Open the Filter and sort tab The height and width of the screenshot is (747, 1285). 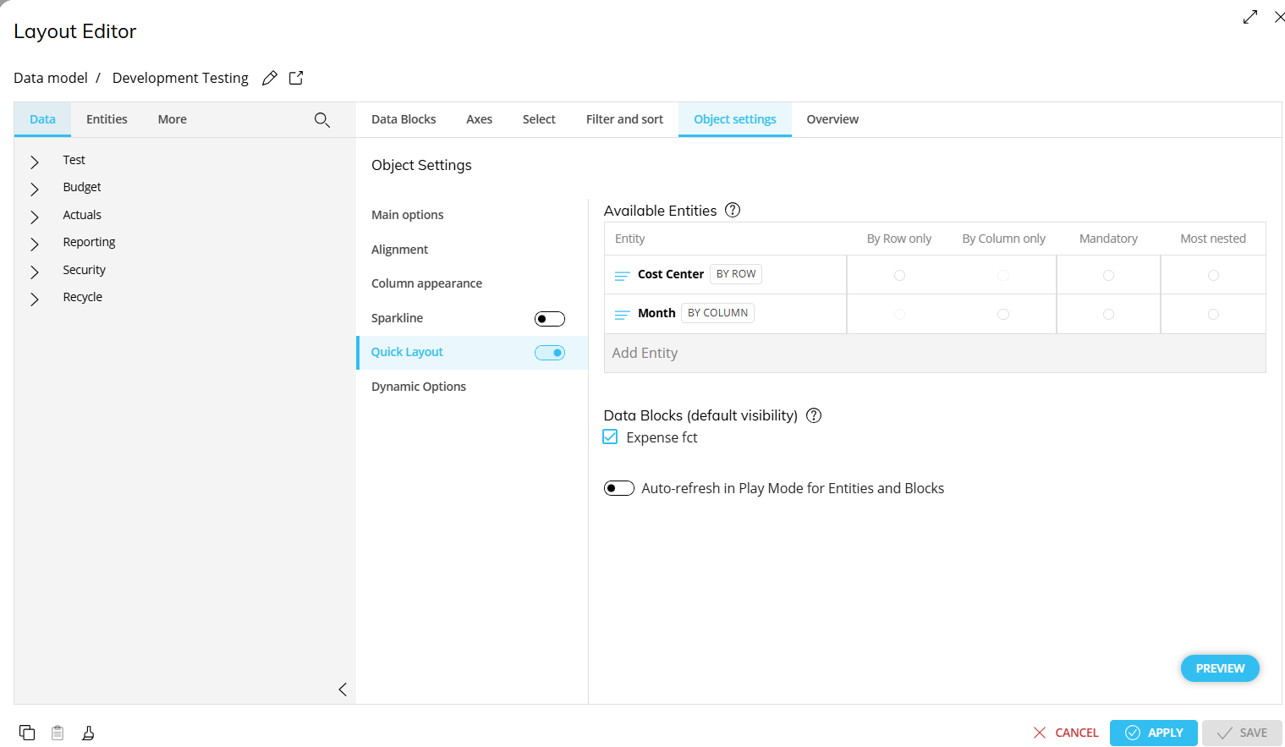coord(624,119)
